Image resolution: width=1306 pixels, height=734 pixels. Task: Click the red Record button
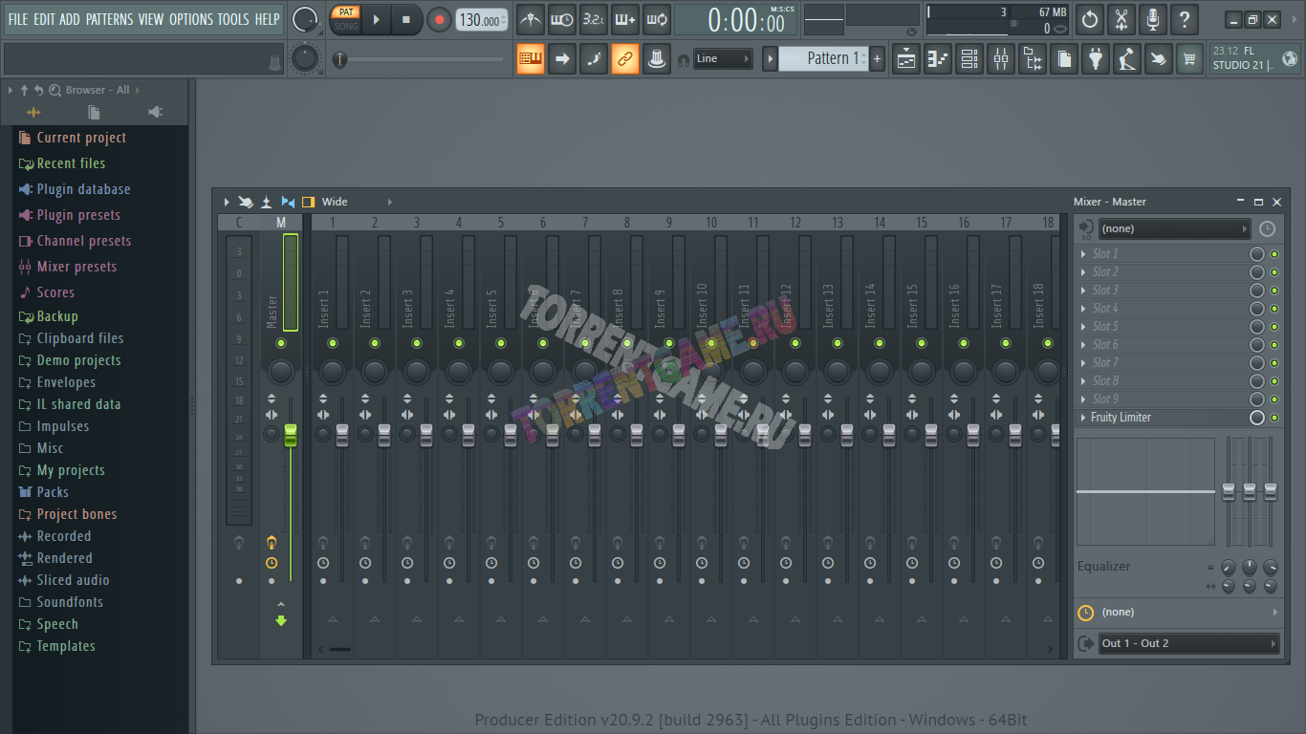coord(439,20)
